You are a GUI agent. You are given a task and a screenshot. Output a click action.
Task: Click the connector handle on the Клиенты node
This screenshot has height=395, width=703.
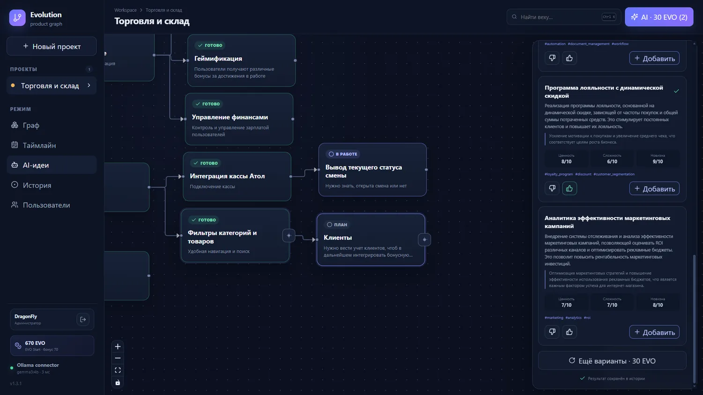[x=425, y=240]
